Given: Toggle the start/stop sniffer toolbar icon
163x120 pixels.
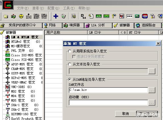Looking at the screenshot, I should pos(13,16).
